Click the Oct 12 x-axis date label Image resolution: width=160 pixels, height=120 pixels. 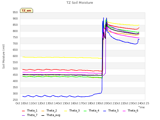36,103
